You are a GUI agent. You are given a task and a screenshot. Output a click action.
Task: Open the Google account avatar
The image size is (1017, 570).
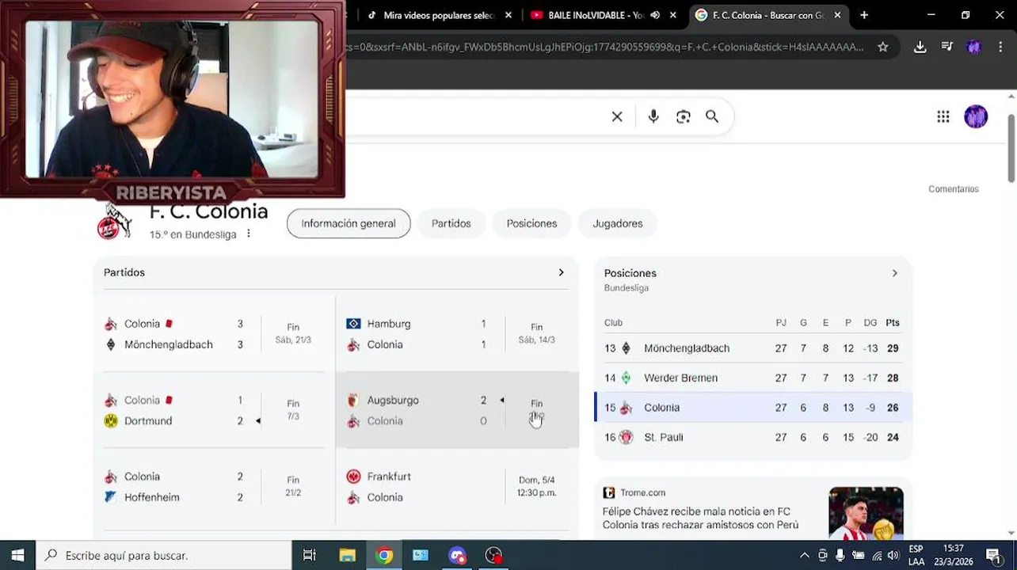click(976, 116)
